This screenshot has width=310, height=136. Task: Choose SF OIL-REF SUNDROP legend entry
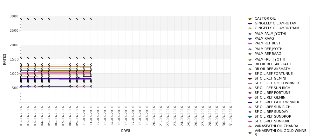273,116
